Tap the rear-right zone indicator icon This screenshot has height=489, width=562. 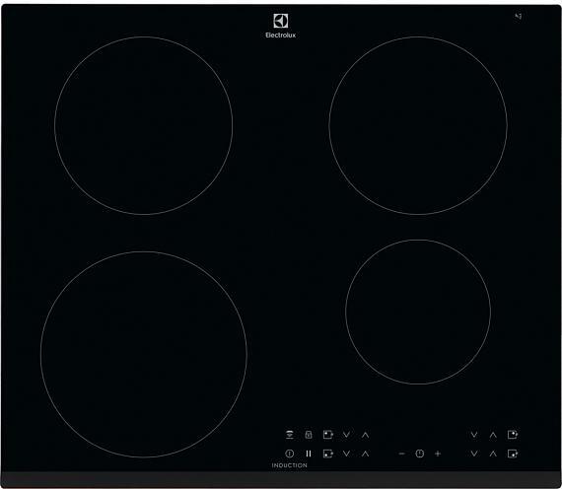click(513, 435)
